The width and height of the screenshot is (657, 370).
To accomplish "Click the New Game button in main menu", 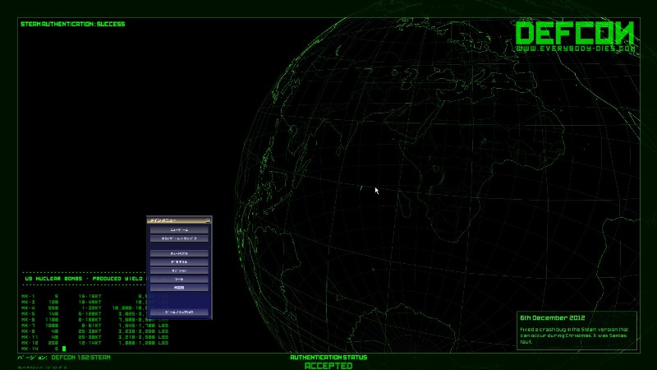I will coord(178,230).
